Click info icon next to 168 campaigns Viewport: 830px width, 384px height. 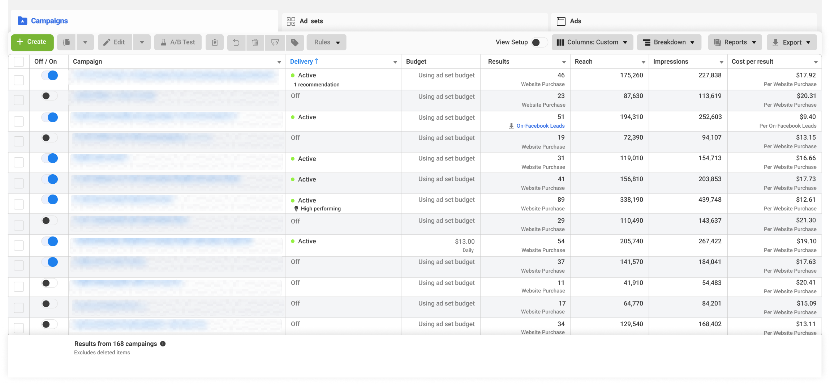163,344
